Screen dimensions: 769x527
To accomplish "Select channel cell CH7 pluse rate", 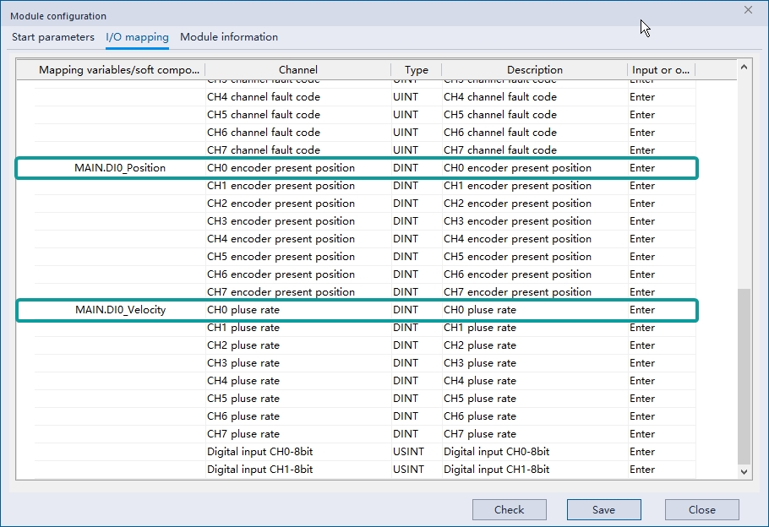I will click(298, 434).
